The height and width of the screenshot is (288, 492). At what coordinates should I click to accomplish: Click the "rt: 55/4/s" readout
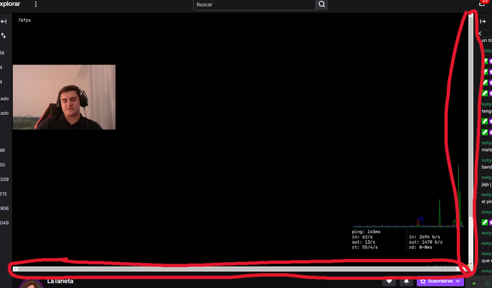click(x=365, y=247)
